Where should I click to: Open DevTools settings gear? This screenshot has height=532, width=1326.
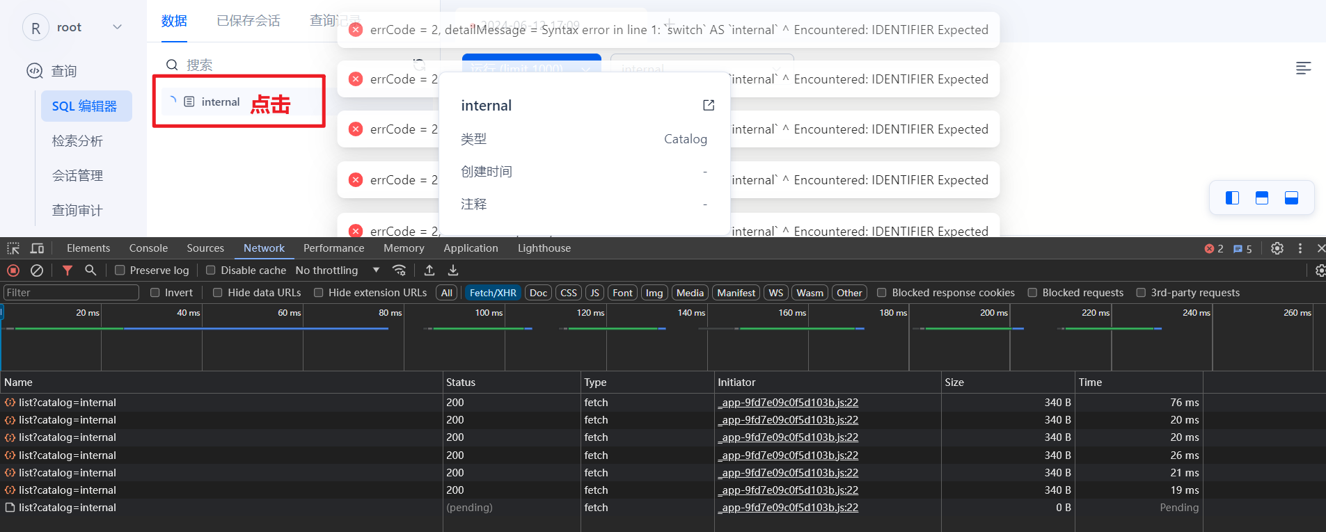tap(1277, 248)
